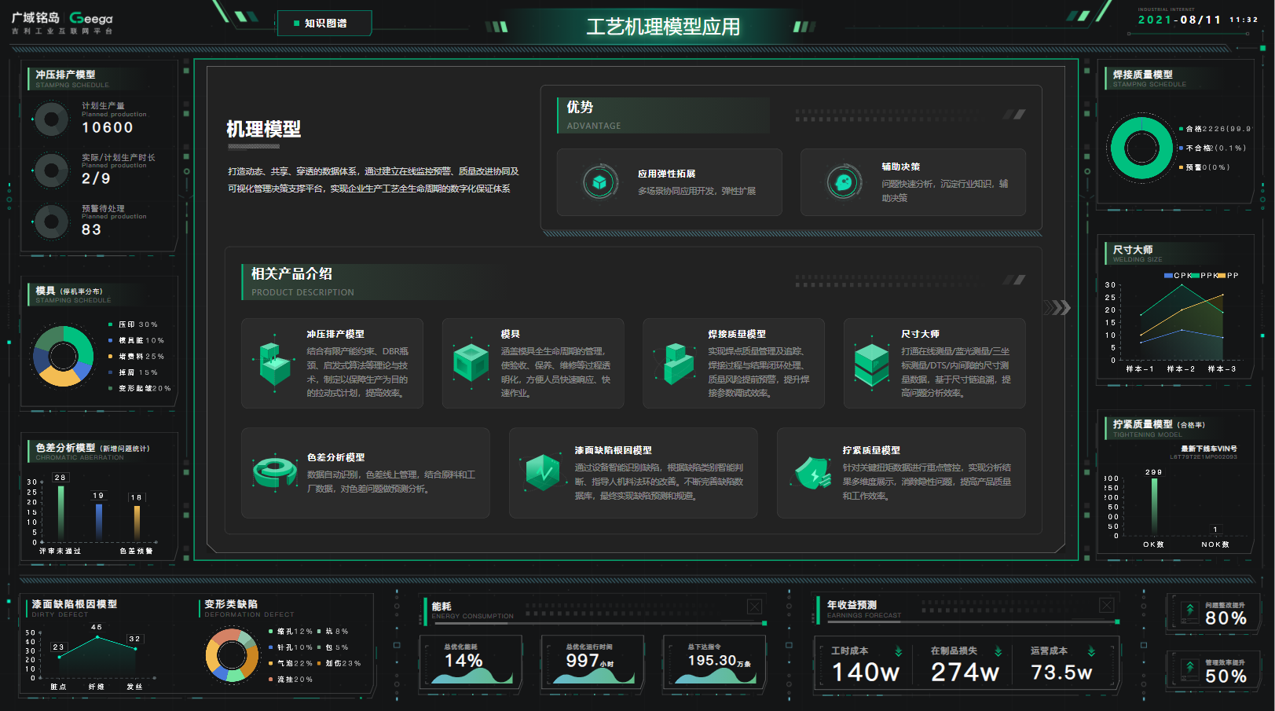Image resolution: width=1275 pixels, height=711 pixels.
Task: Toggle the PPK series legend in 尺寸大师
Action: point(1204,276)
